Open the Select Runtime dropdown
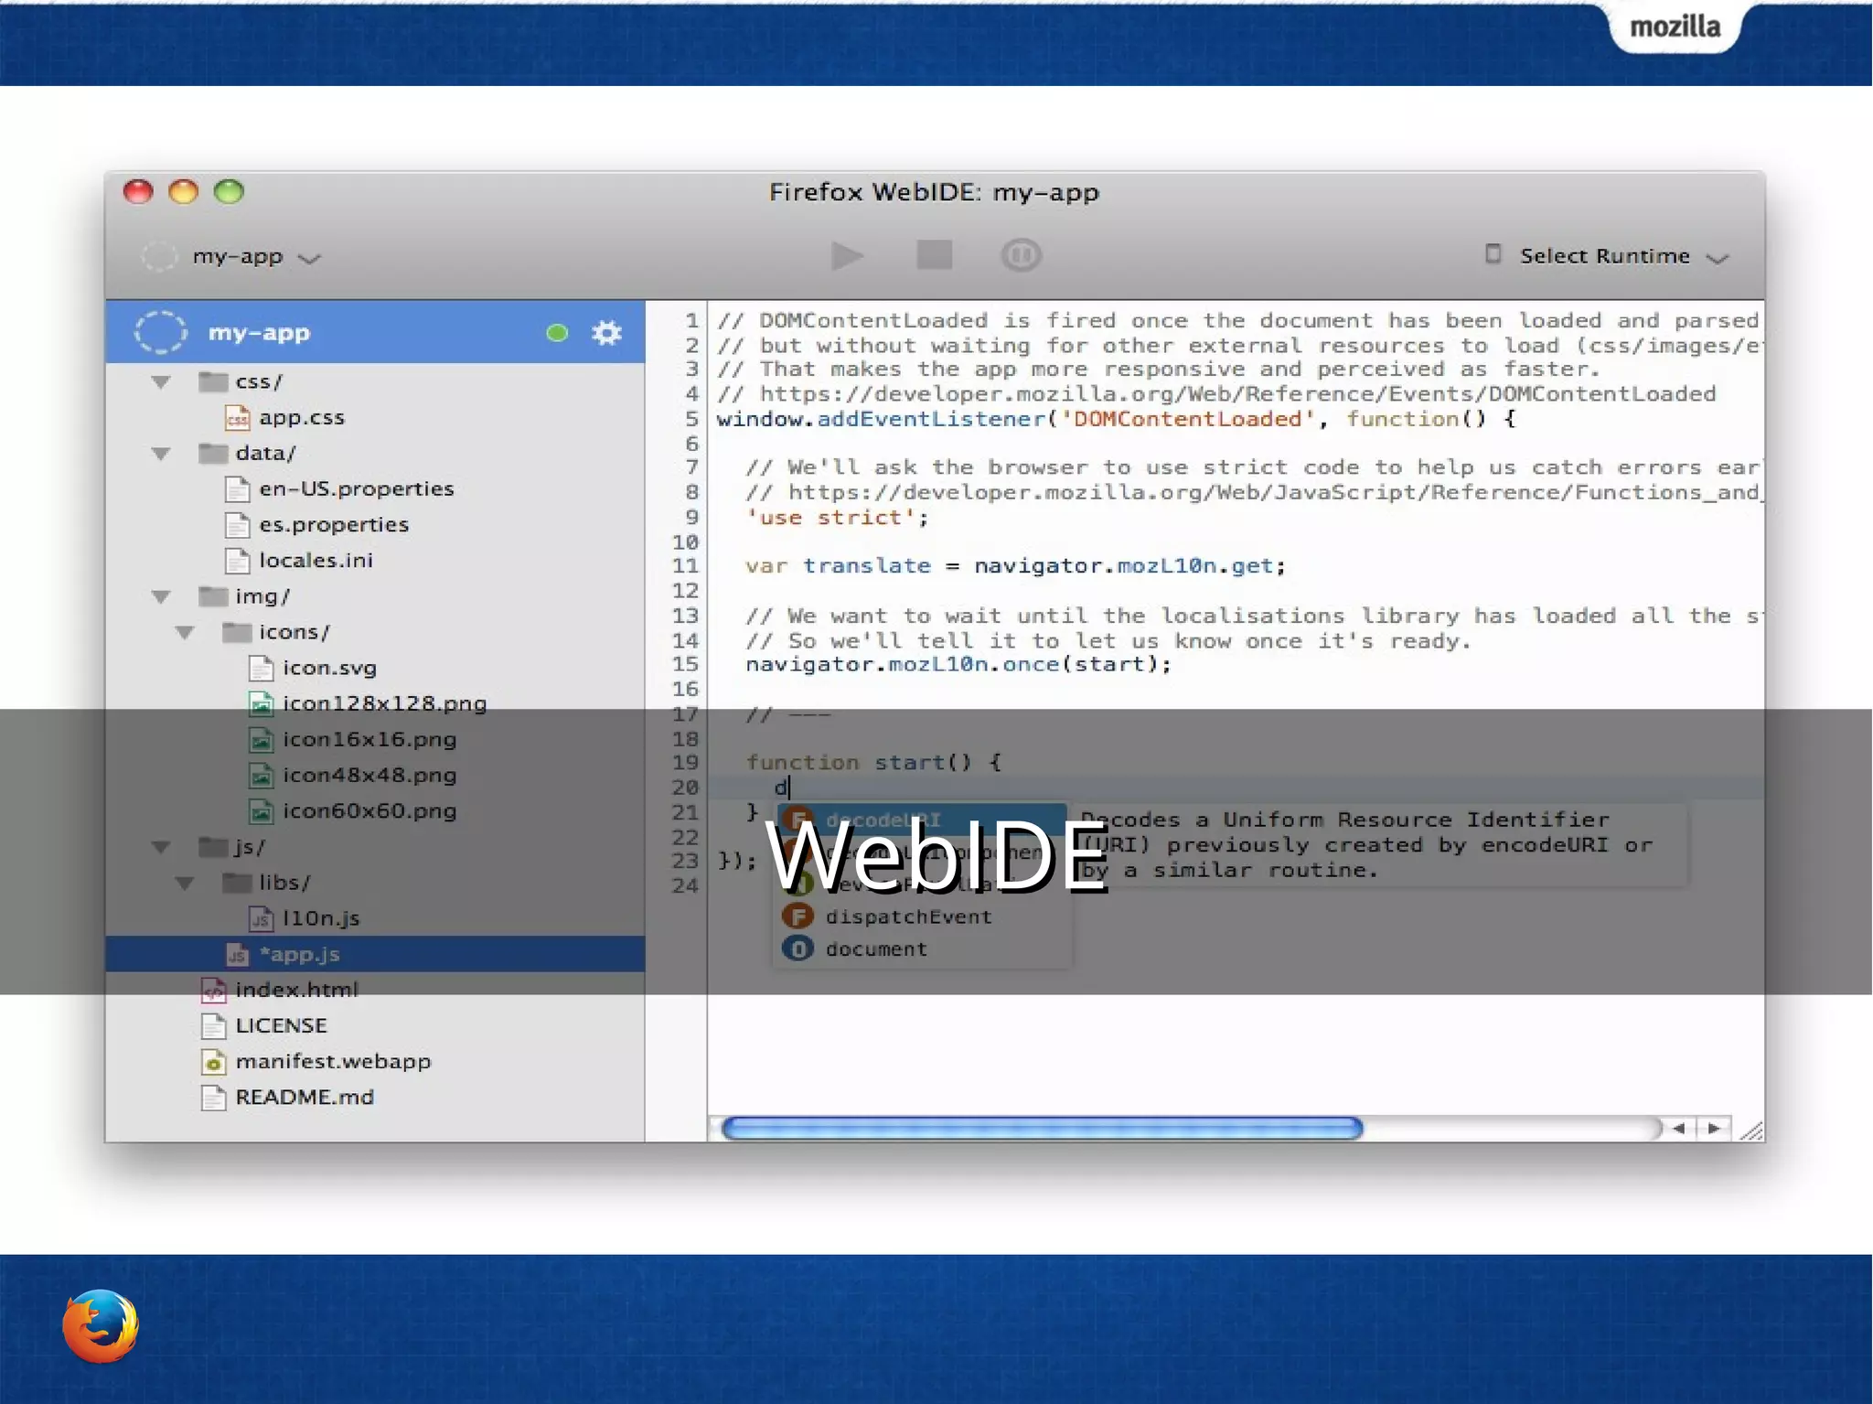 (x=1607, y=256)
